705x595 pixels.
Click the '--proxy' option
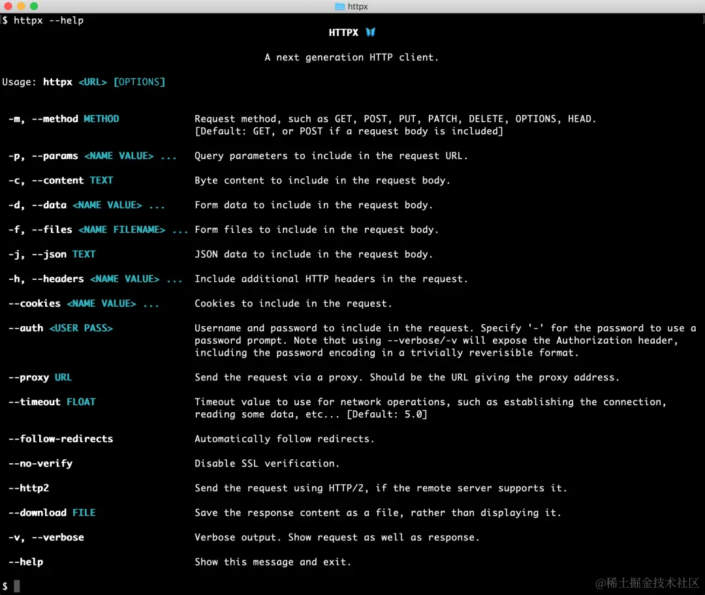[28, 378]
